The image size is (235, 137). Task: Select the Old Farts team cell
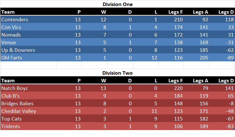(12, 58)
